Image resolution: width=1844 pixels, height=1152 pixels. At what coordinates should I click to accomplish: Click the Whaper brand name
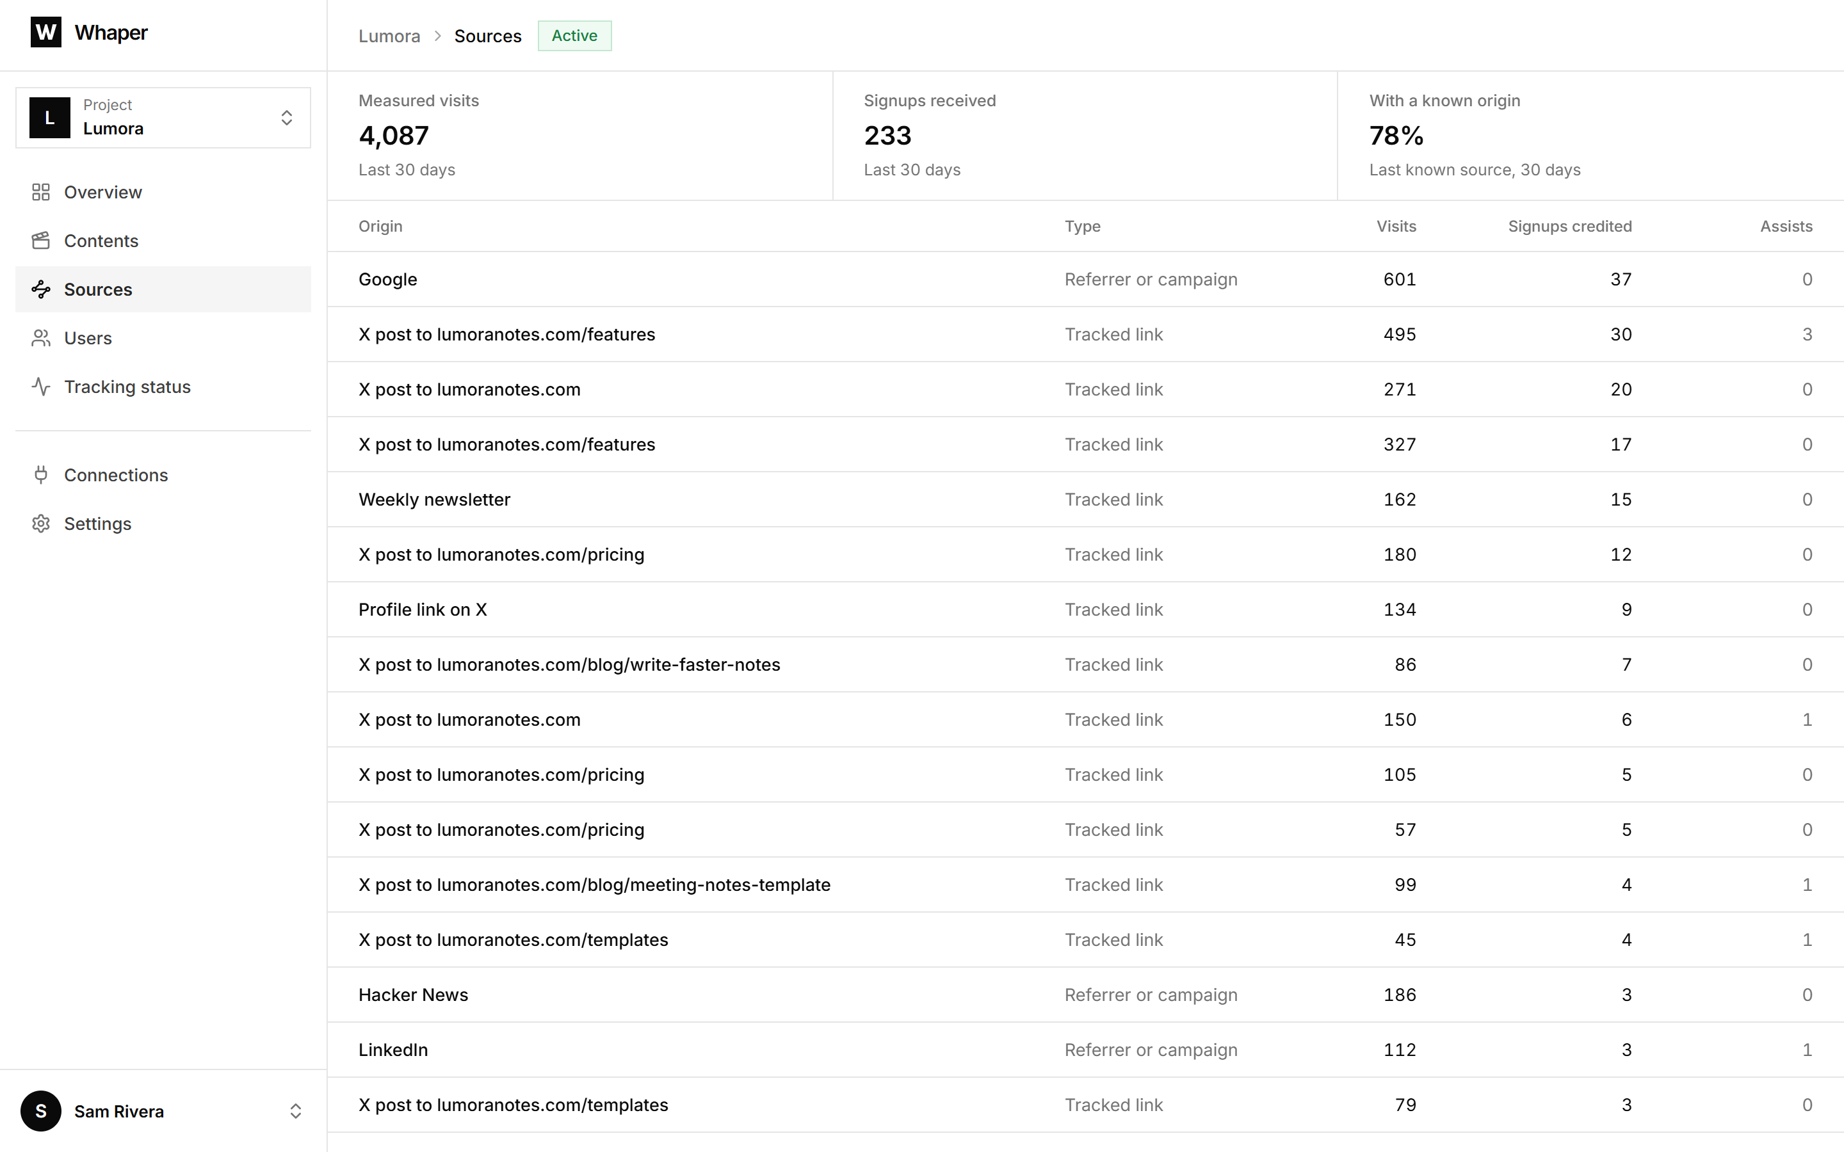pyautogui.click(x=111, y=32)
